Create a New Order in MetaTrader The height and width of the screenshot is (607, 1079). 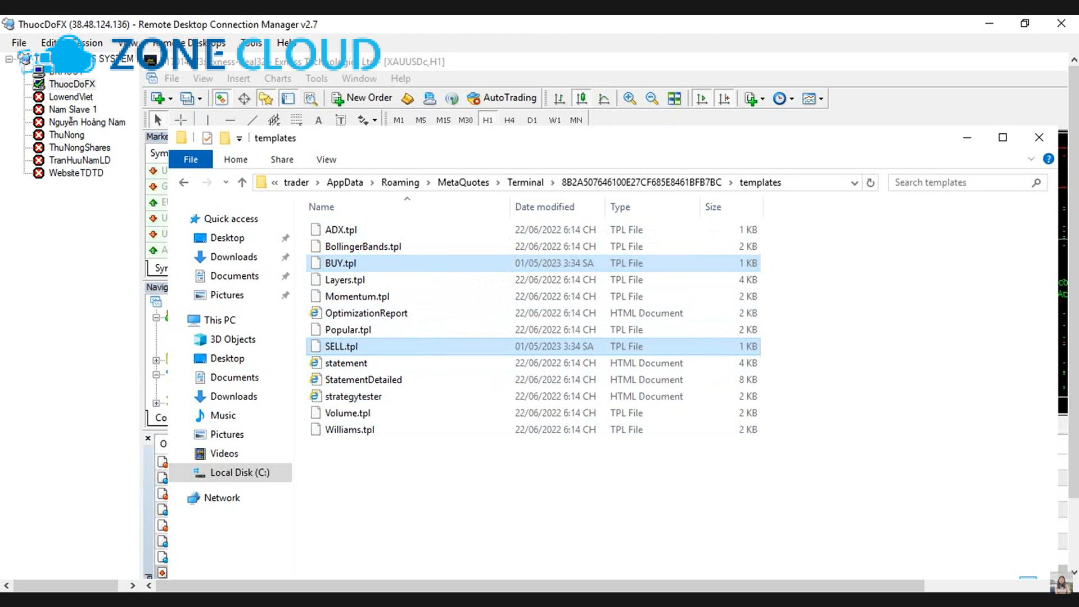tap(362, 98)
